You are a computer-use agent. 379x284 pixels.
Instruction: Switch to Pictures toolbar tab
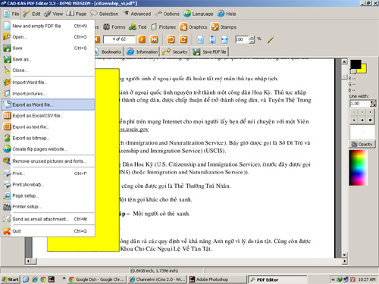tap(163, 27)
